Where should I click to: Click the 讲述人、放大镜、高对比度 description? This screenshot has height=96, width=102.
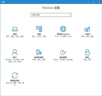tap(63, 60)
